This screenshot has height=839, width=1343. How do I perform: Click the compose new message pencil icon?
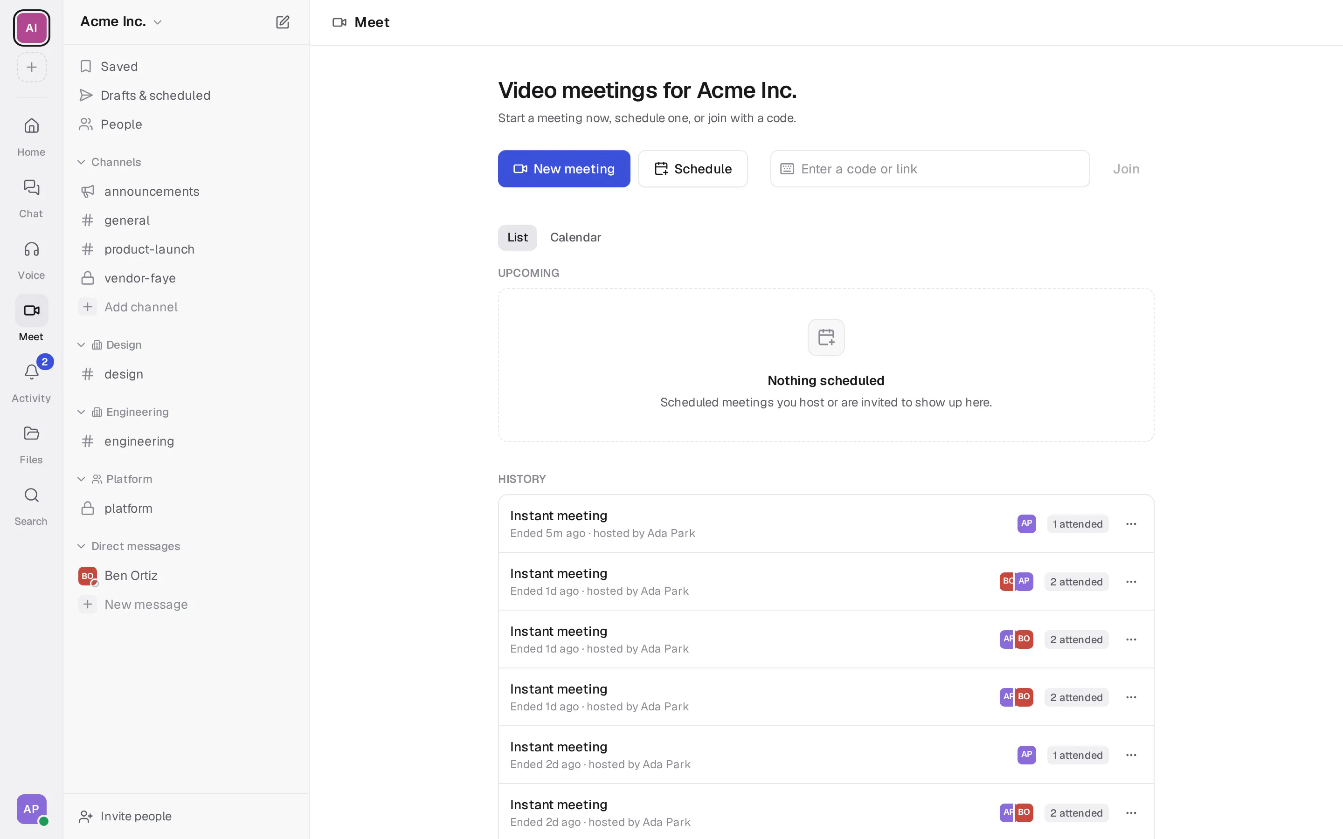(283, 22)
